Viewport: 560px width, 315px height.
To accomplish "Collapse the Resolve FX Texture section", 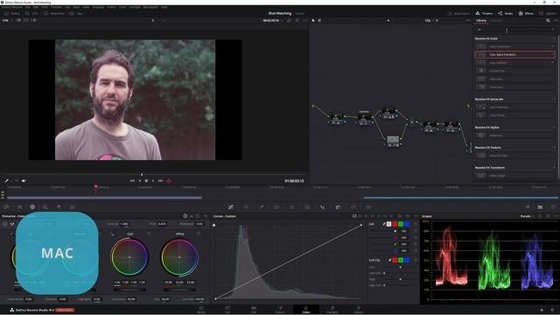I will pyautogui.click(x=554, y=147).
